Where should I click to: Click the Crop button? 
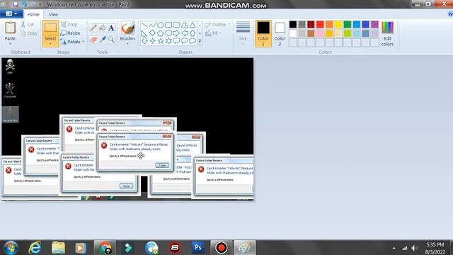coord(69,25)
